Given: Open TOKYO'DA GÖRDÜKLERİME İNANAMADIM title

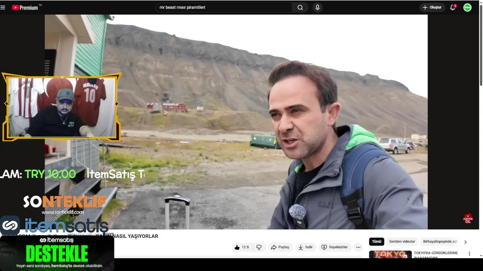Looking at the screenshot, I should 436,255.
